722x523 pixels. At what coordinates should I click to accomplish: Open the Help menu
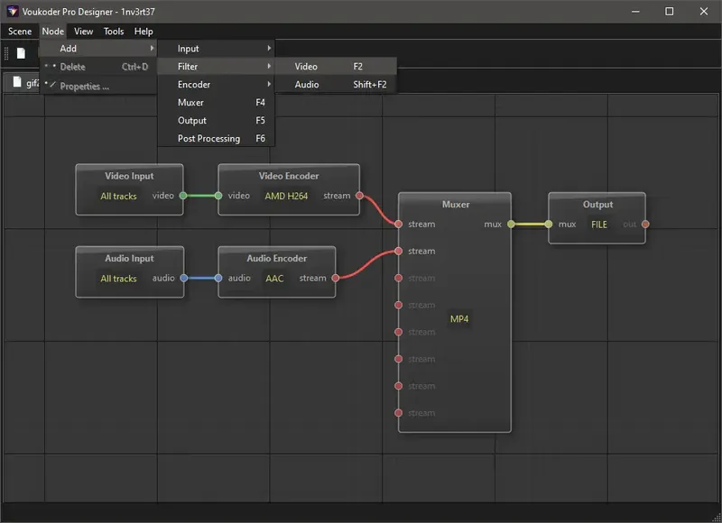click(x=143, y=32)
